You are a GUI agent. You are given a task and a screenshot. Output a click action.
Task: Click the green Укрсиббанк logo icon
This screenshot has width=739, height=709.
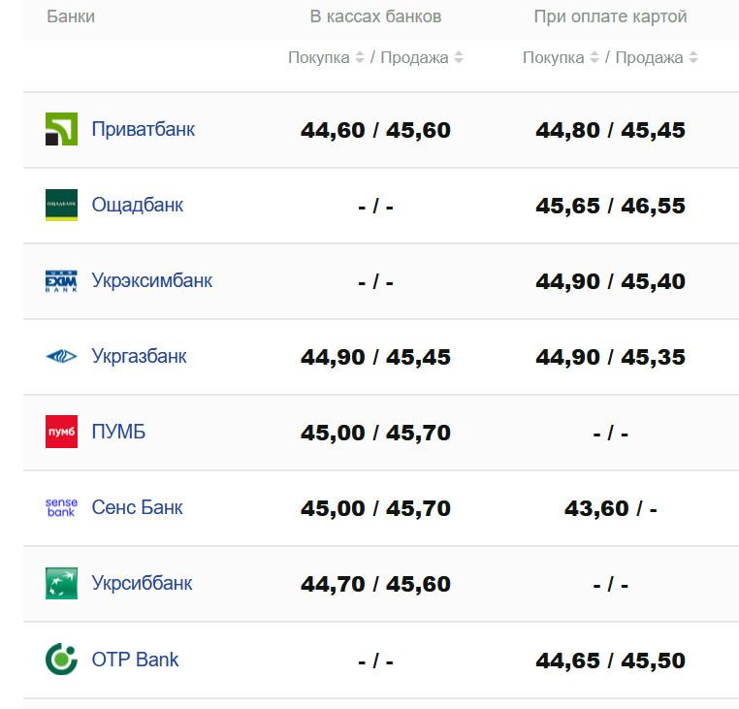click(x=61, y=583)
